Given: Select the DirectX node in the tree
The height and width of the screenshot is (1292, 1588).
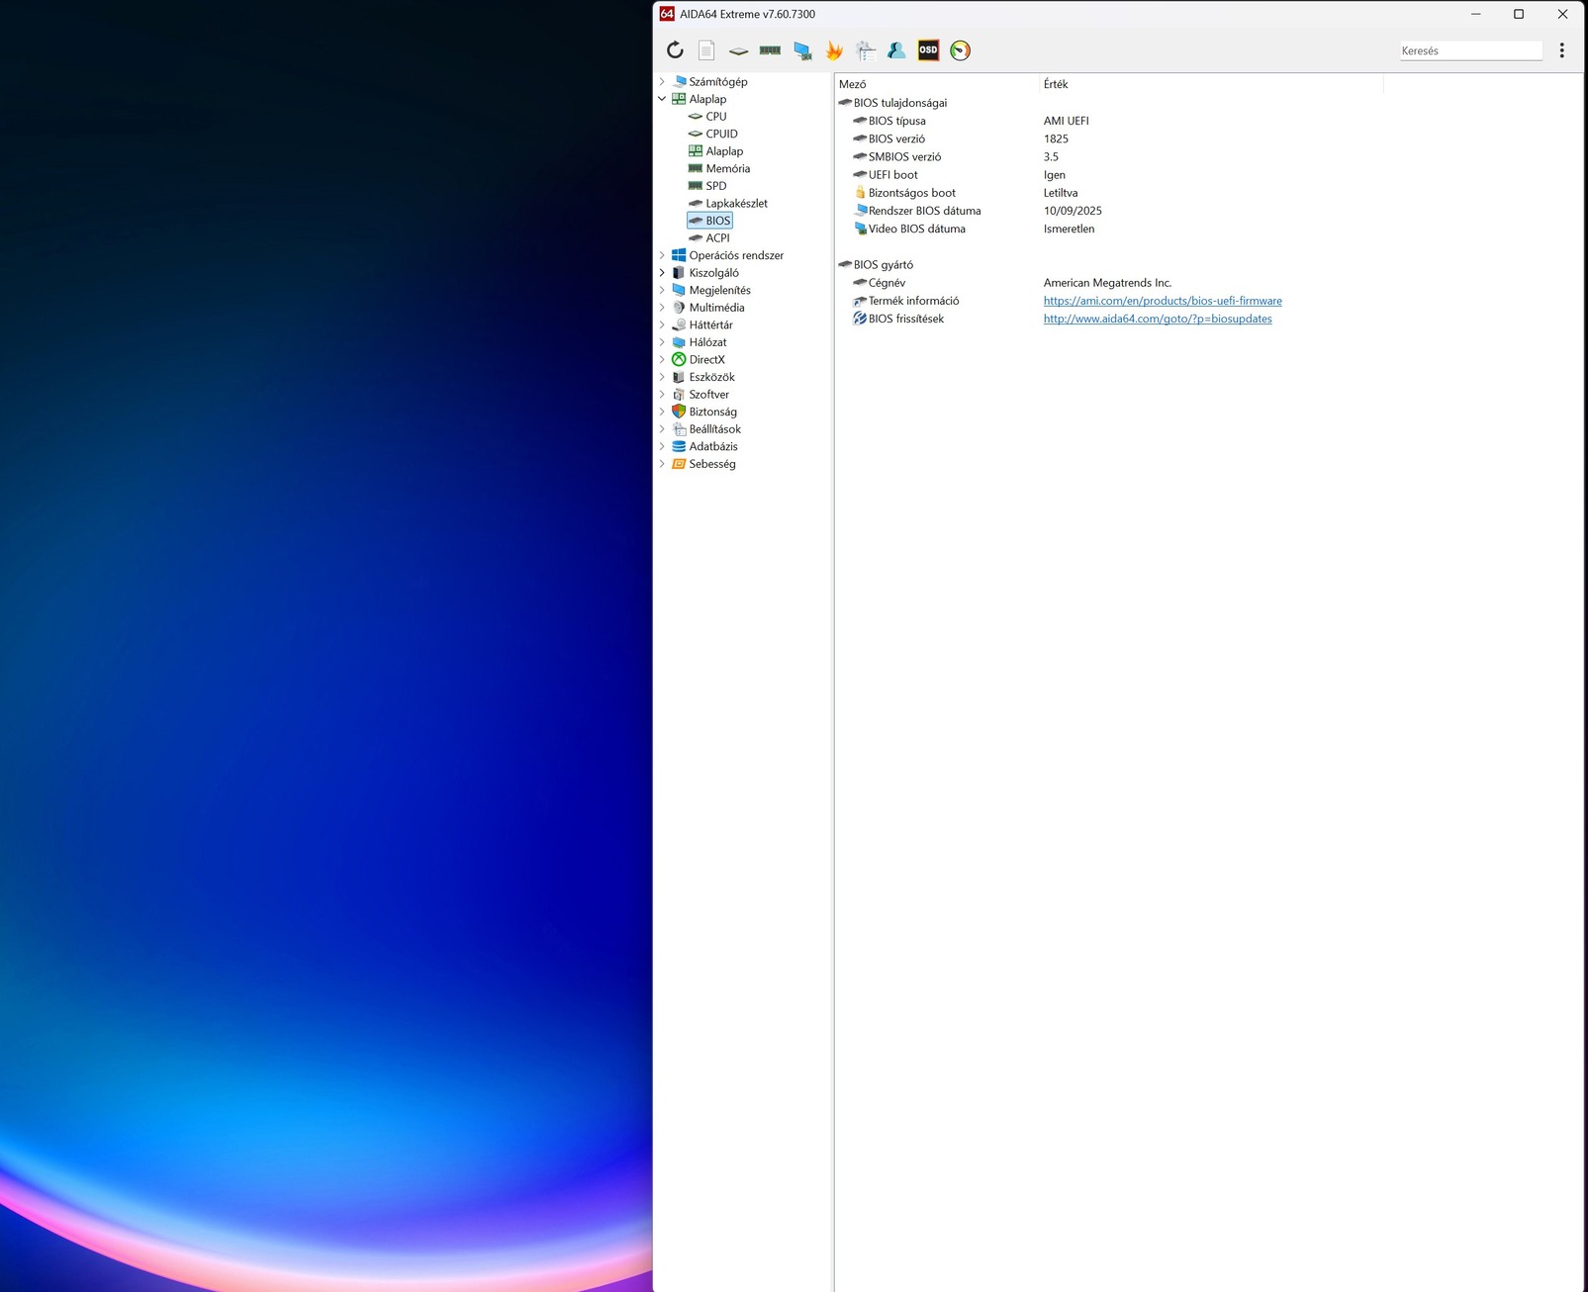Looking at the screenshot, I should tap(706, 360).
